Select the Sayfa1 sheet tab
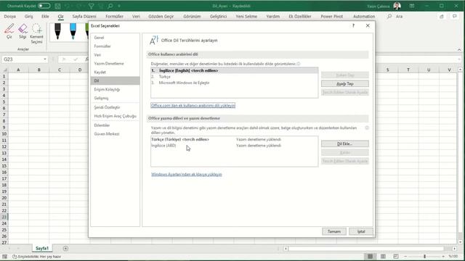465x261 pixels. tap(42, 248)
